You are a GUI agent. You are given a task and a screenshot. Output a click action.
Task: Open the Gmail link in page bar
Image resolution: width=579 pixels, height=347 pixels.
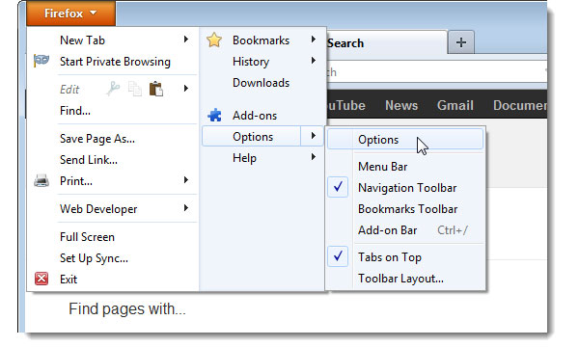tap(455, 105)
